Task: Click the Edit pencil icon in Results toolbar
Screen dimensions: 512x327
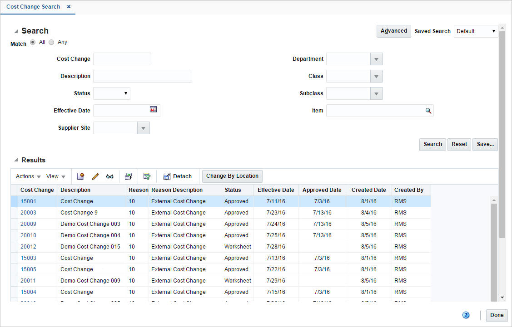Action: [x=95, y=176]
